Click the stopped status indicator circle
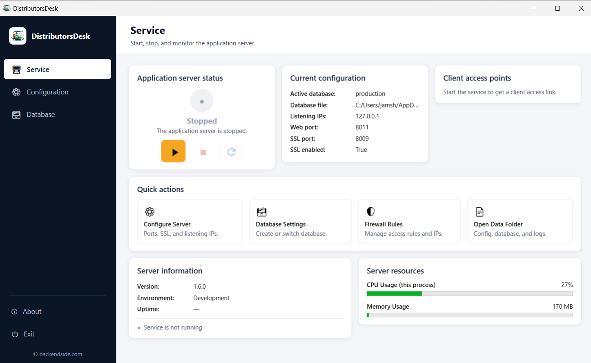Viewport: 591px width, 363px height. coord(202,101)
